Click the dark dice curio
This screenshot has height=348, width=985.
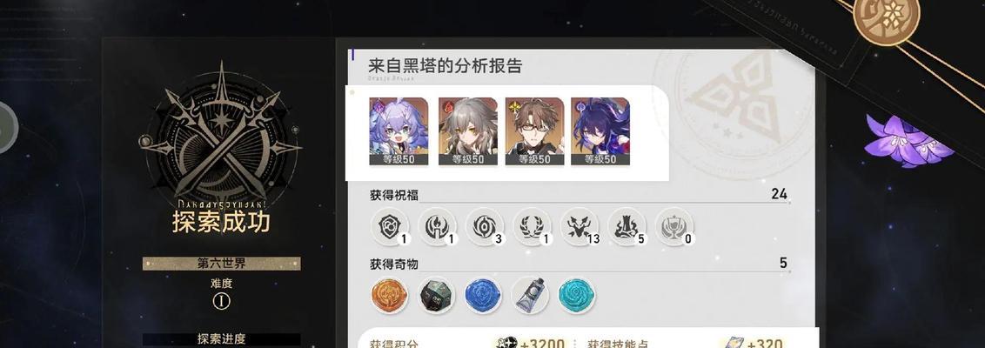[437, 296]
